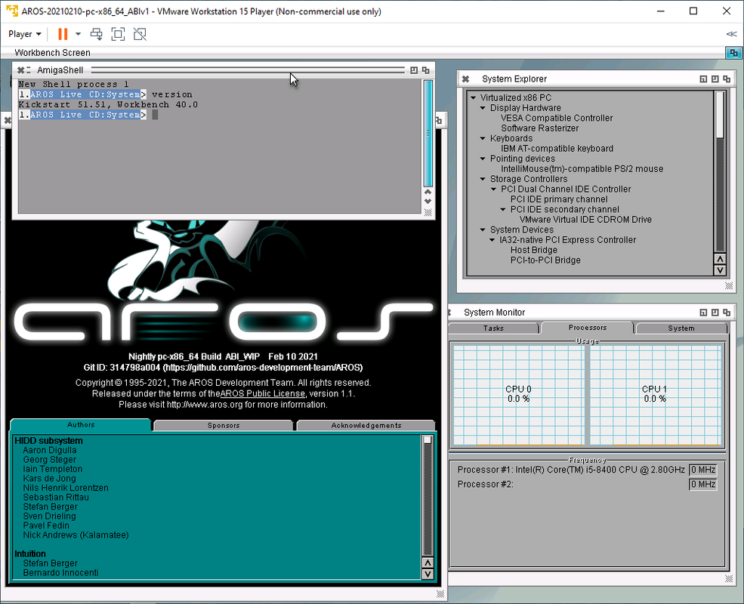Collapse the Pointing devices node
The height and width of the screenshot is (604, 744).
coord(483,159)
